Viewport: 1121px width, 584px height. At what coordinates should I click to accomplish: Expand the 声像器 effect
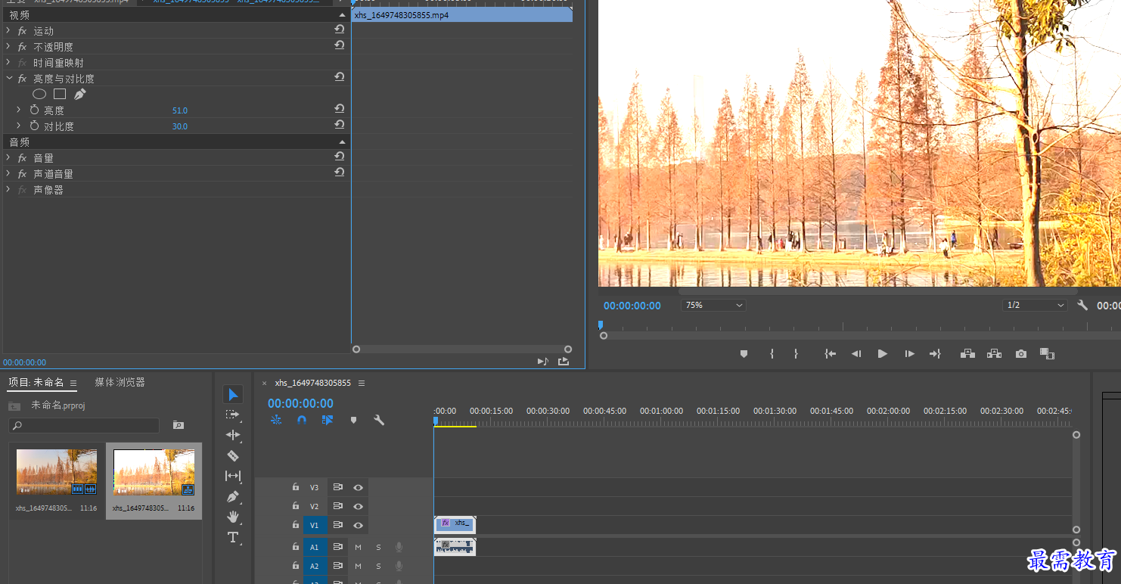(8, 189)
